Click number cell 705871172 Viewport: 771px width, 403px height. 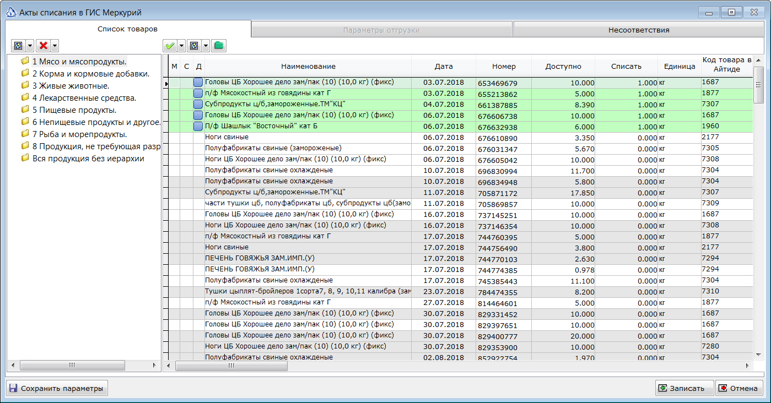tap(504, 193)
